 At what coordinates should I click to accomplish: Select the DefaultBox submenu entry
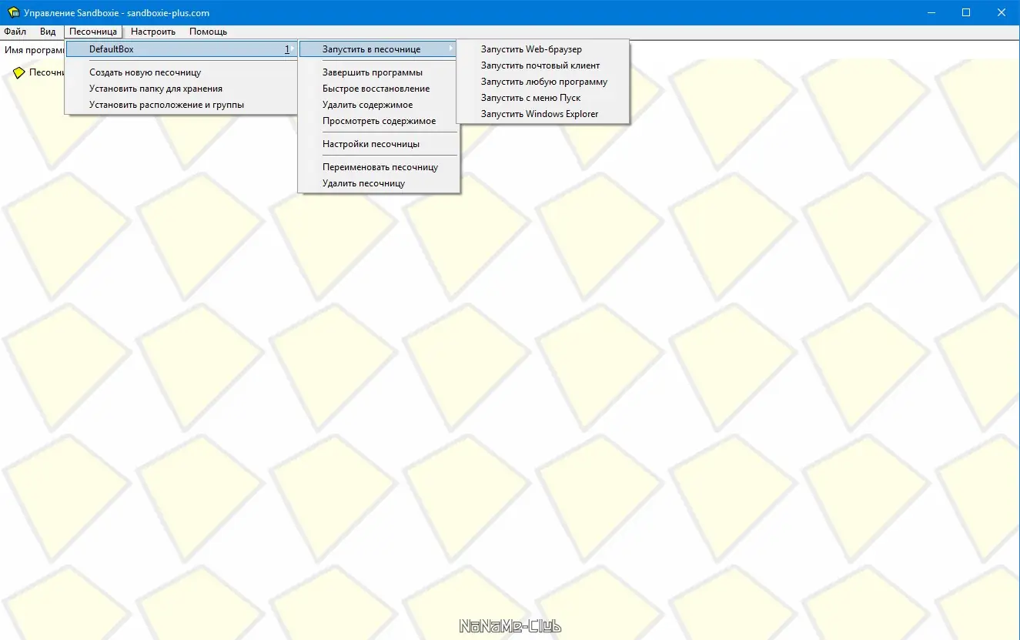point(182,49)
